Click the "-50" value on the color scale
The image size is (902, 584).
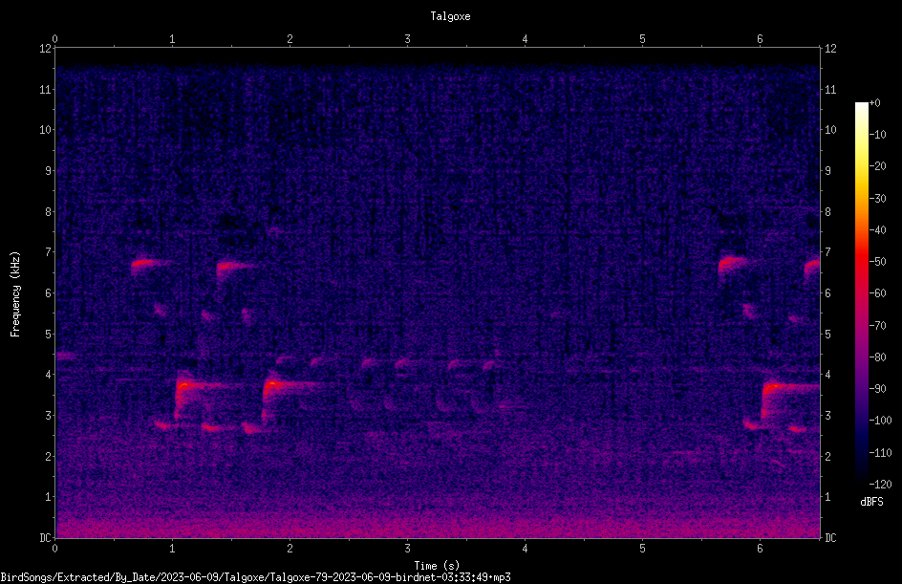click(x=877, y=262)
